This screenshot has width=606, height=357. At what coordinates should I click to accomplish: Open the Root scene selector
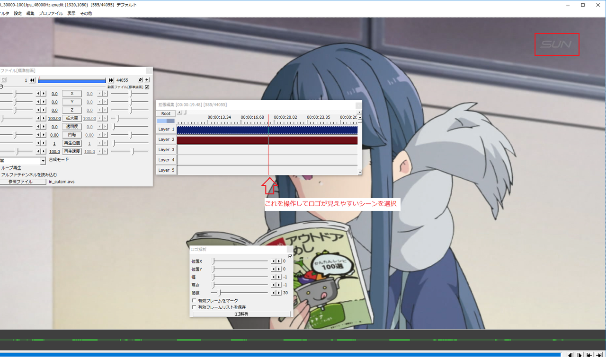[166, 113]
